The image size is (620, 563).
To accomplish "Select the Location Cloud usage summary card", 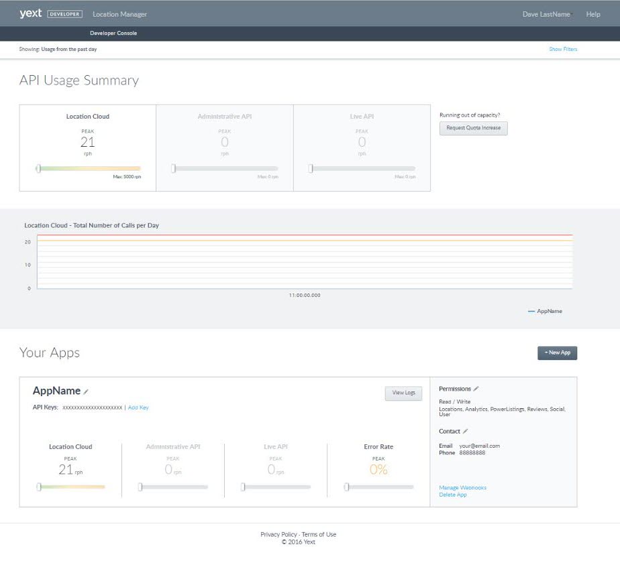I will pyautogui.click(x=88, y=148).
